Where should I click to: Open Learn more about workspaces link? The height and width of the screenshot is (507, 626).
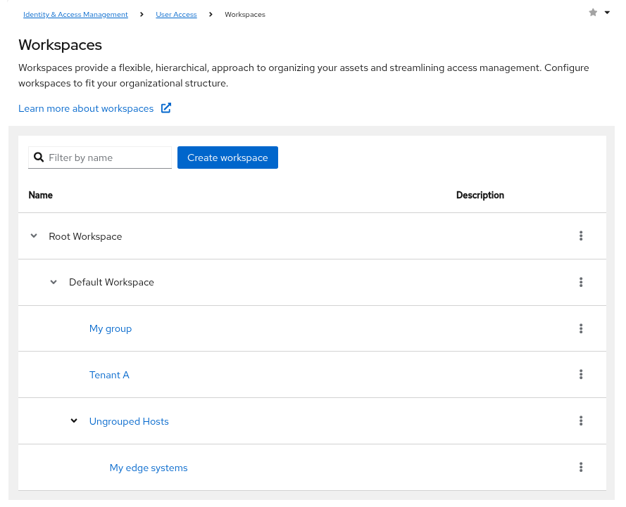pos(86,108)
